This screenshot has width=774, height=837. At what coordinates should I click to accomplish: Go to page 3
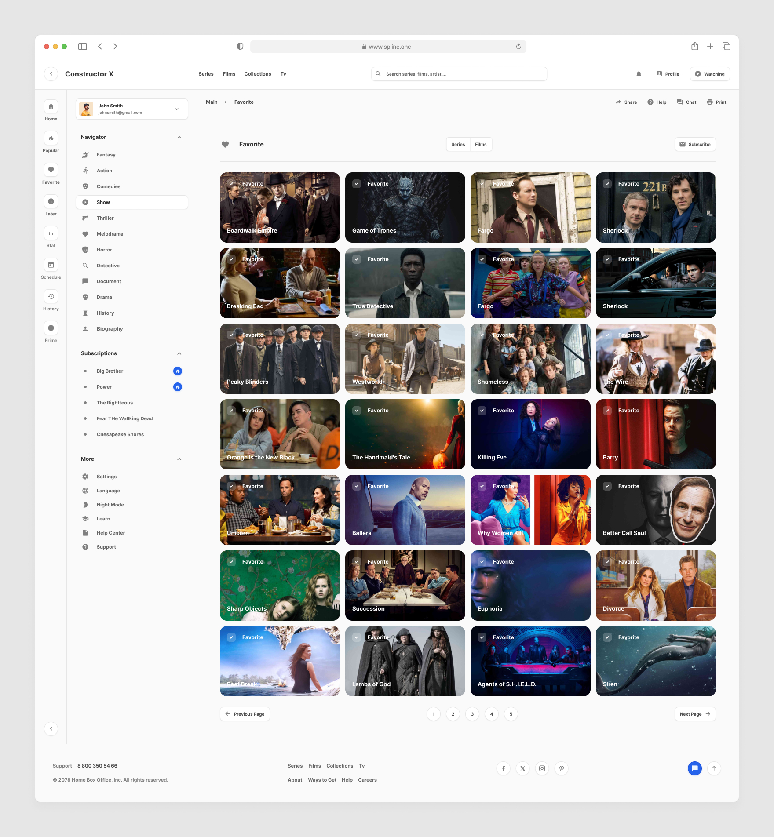pyautogui.click(x=472, y=714)
